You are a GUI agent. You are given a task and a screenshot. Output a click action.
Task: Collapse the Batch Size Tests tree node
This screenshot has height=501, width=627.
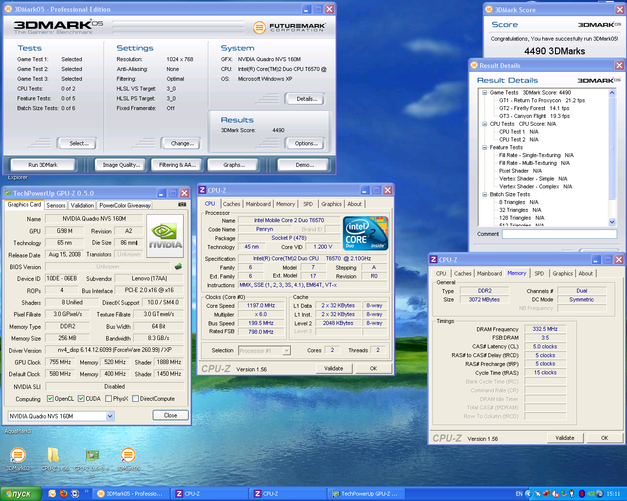484,194
